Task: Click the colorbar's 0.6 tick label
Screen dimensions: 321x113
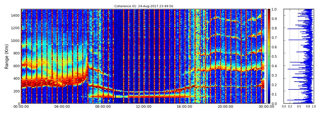Action: [275, 47]
